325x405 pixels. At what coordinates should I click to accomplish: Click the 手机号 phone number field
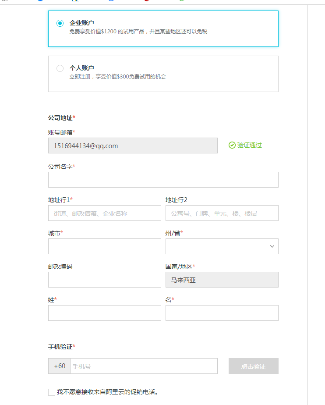pyautogui.click(x=144, y=366)
